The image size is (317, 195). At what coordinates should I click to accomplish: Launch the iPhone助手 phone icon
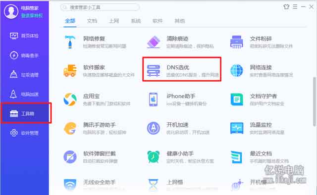pyautogui.click(x=154, y=99)
